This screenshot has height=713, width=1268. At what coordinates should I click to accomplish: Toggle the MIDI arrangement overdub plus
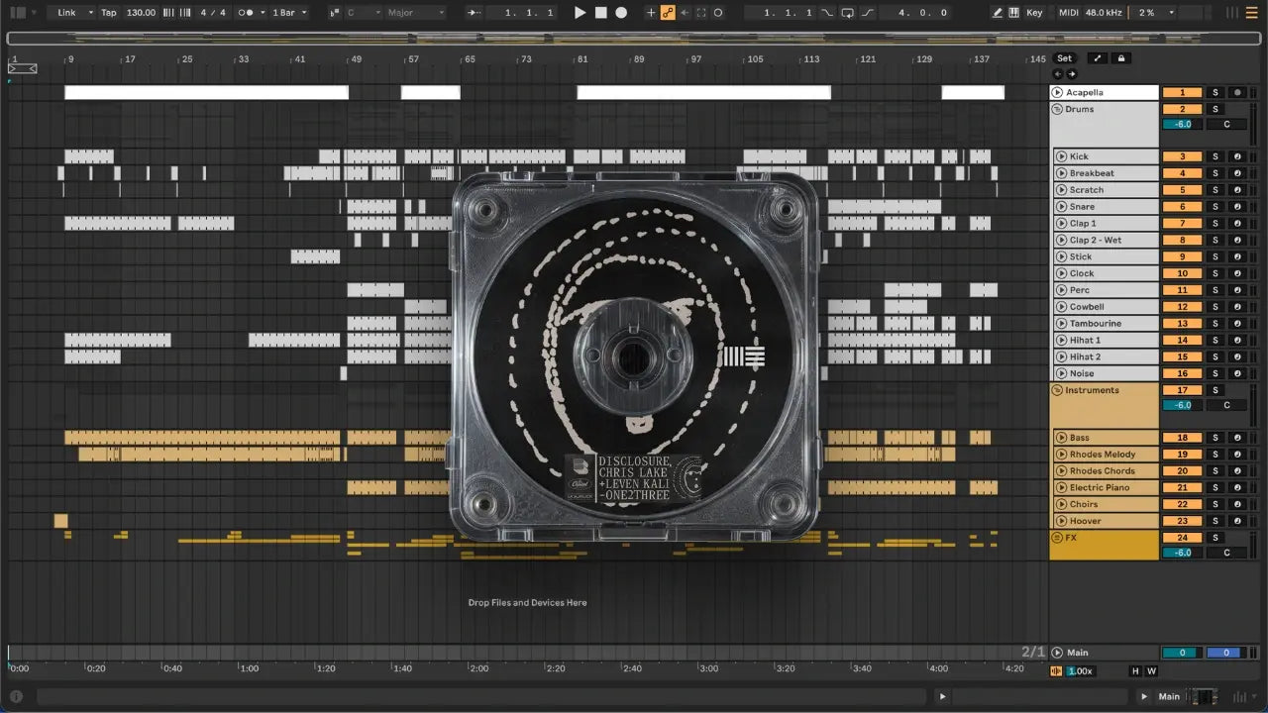pos(651,13)
